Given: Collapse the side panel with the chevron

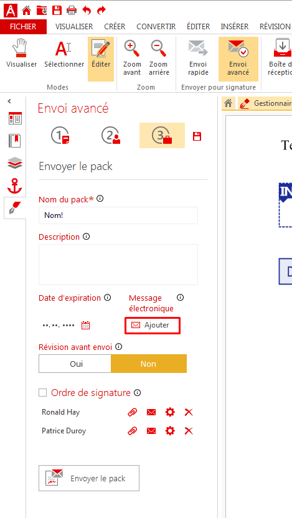Looking at the screenshot, I should [x=9, y=101].
